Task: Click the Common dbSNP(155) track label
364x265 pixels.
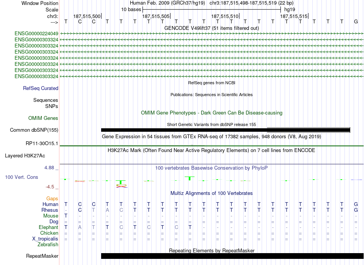Action: 34,130
